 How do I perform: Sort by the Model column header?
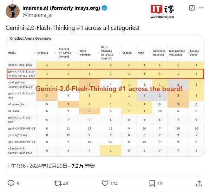12,53
